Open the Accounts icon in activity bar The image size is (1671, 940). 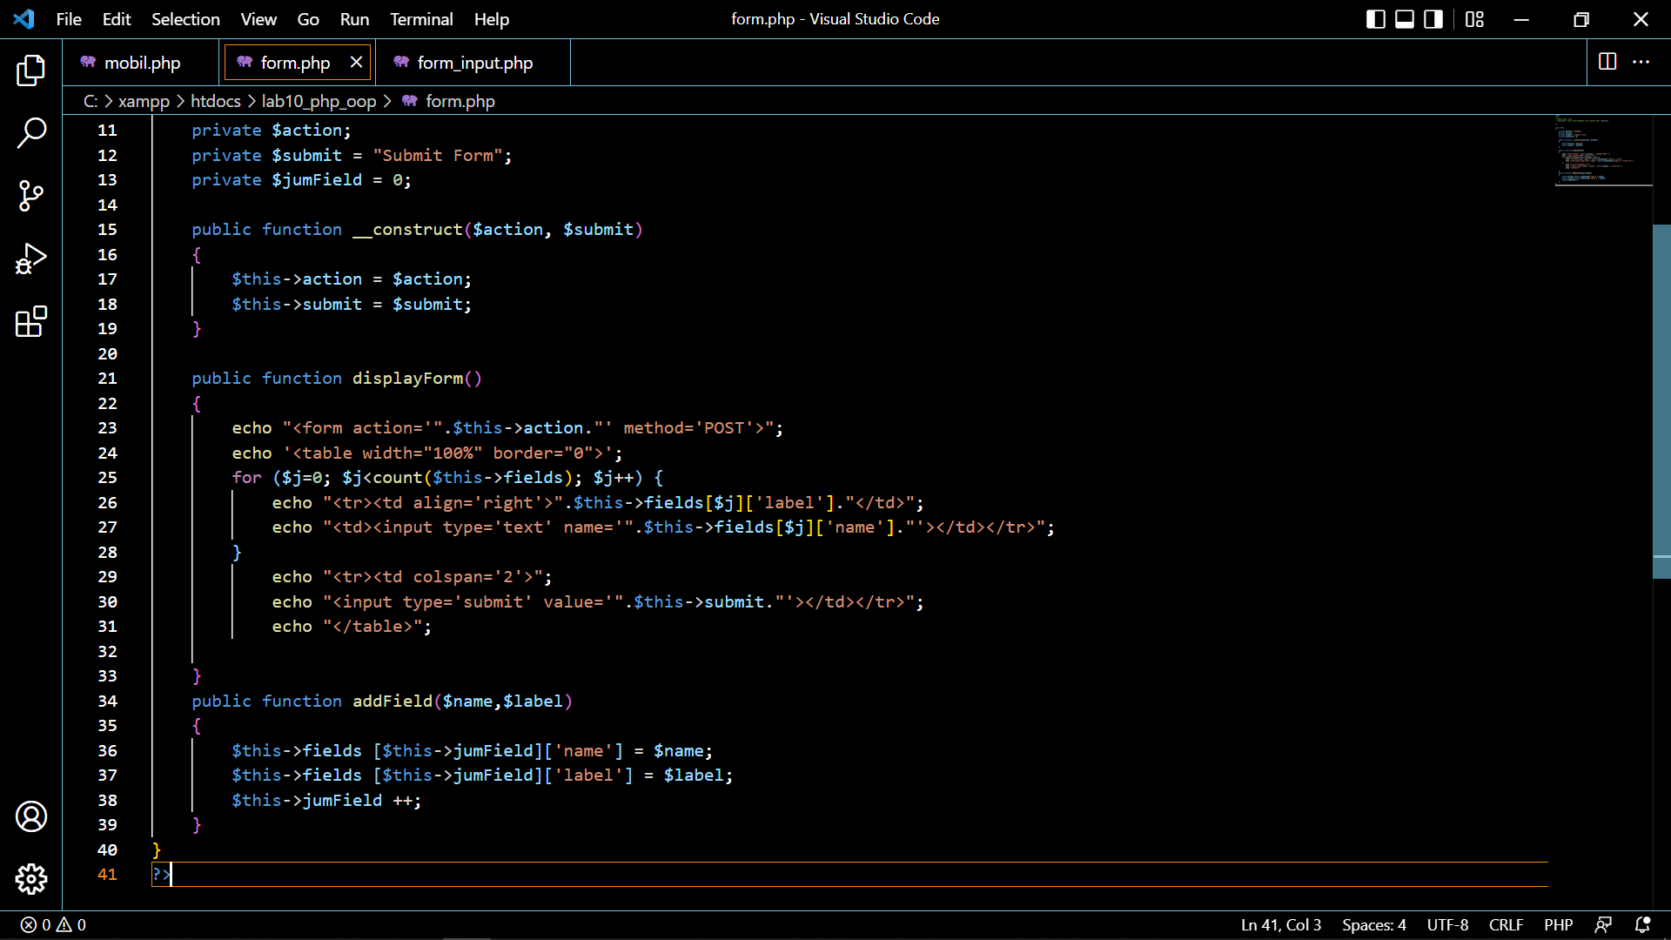31,816
